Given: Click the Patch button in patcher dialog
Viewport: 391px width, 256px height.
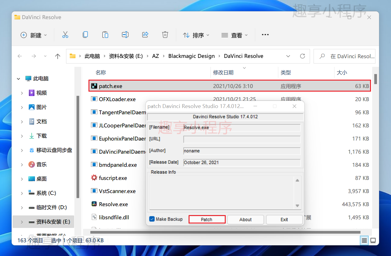Looking at the screenshot, I should (x=207, y=219).
